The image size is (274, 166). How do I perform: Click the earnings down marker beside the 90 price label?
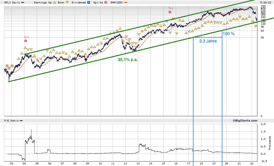[256, 26]
